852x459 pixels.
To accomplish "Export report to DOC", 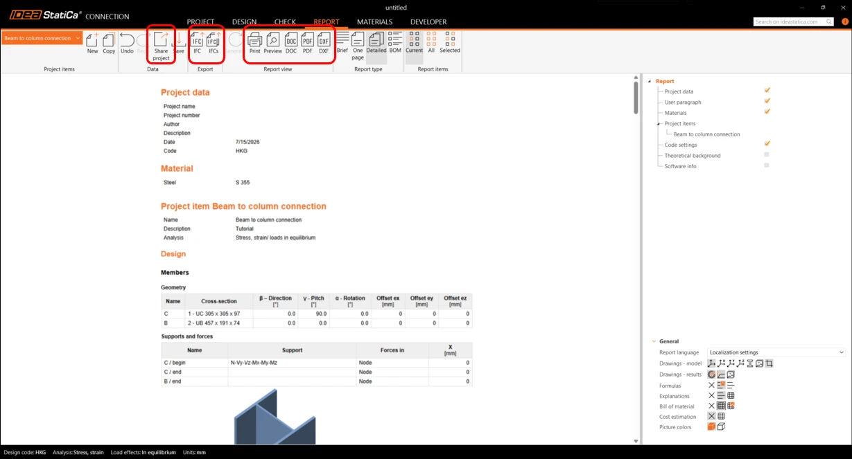I will [291, 42].
